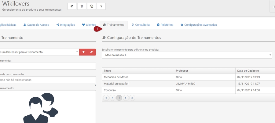Expand the 'Mão na massa 1.' training dropdown

[187, 55]
